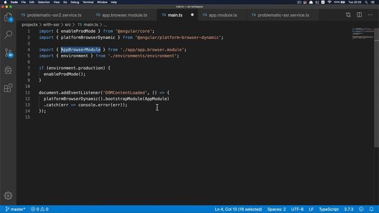
Task: Open notifications bell in status bar
Action: point(371,209)
